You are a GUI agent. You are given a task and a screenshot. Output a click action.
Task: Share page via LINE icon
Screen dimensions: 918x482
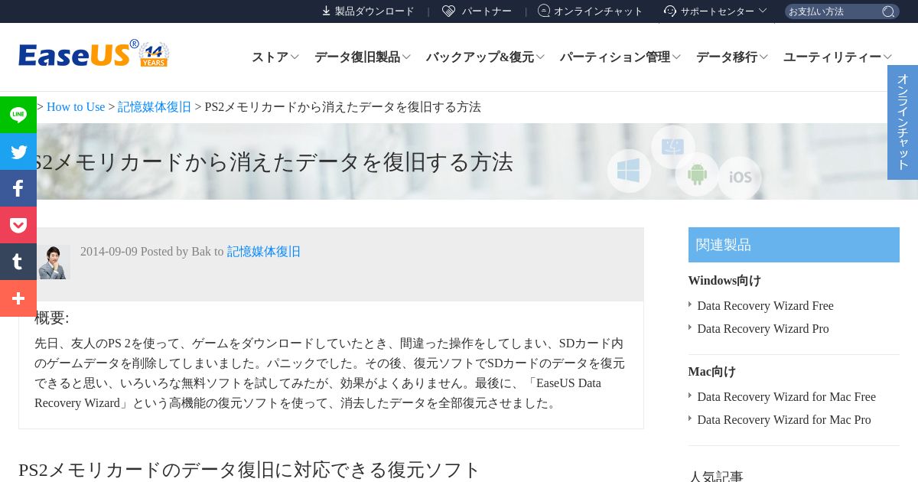pyautogui.click(x=18, y=115)
